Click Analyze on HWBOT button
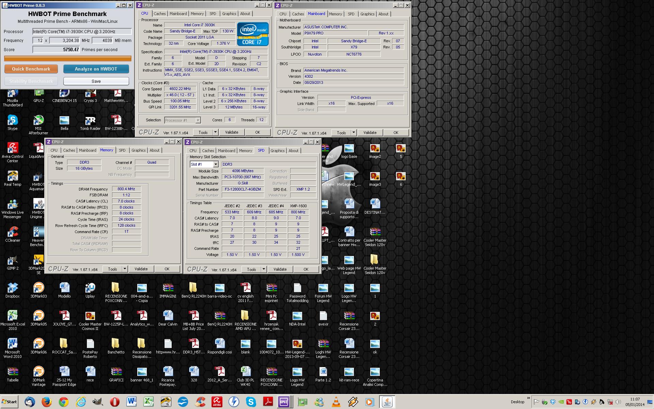 coord(96,69)
